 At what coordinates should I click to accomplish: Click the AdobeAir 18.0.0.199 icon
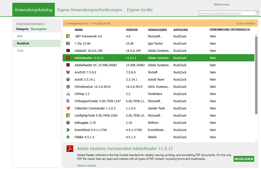point(68,50)
